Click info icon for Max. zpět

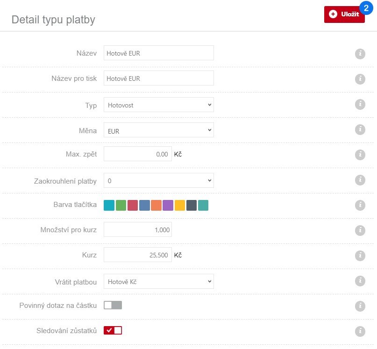click(360, 155)
